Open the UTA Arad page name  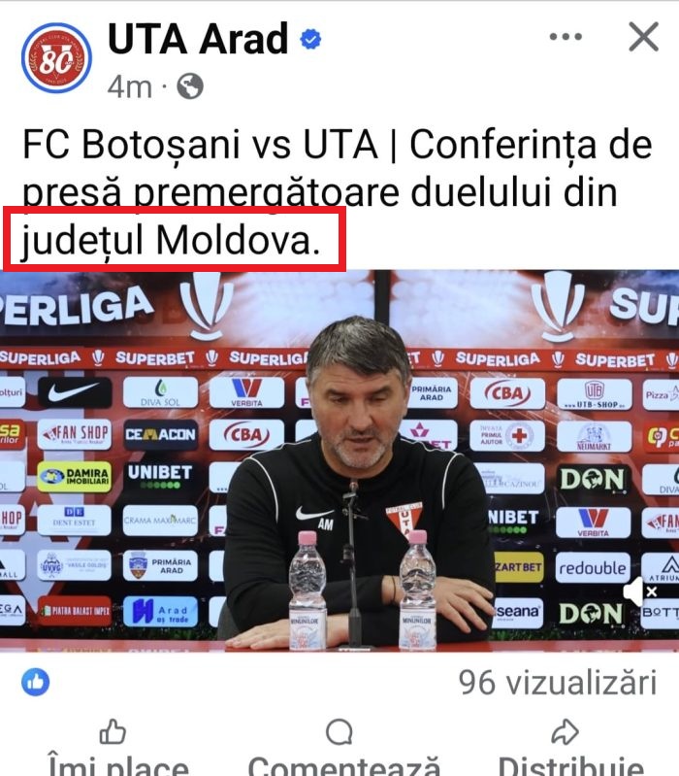[198, 39]
